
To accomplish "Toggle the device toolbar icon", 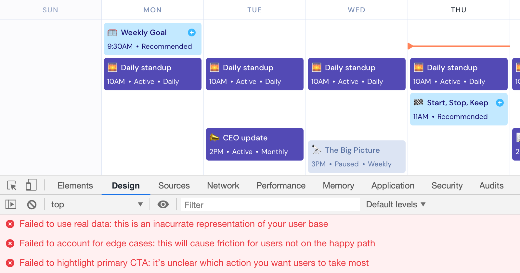I will point(31,185).
